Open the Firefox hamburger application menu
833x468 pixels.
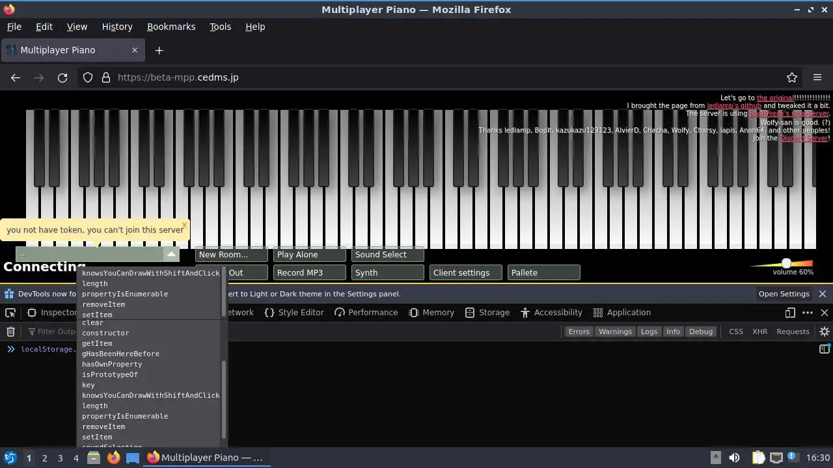(x=817, y=77)
